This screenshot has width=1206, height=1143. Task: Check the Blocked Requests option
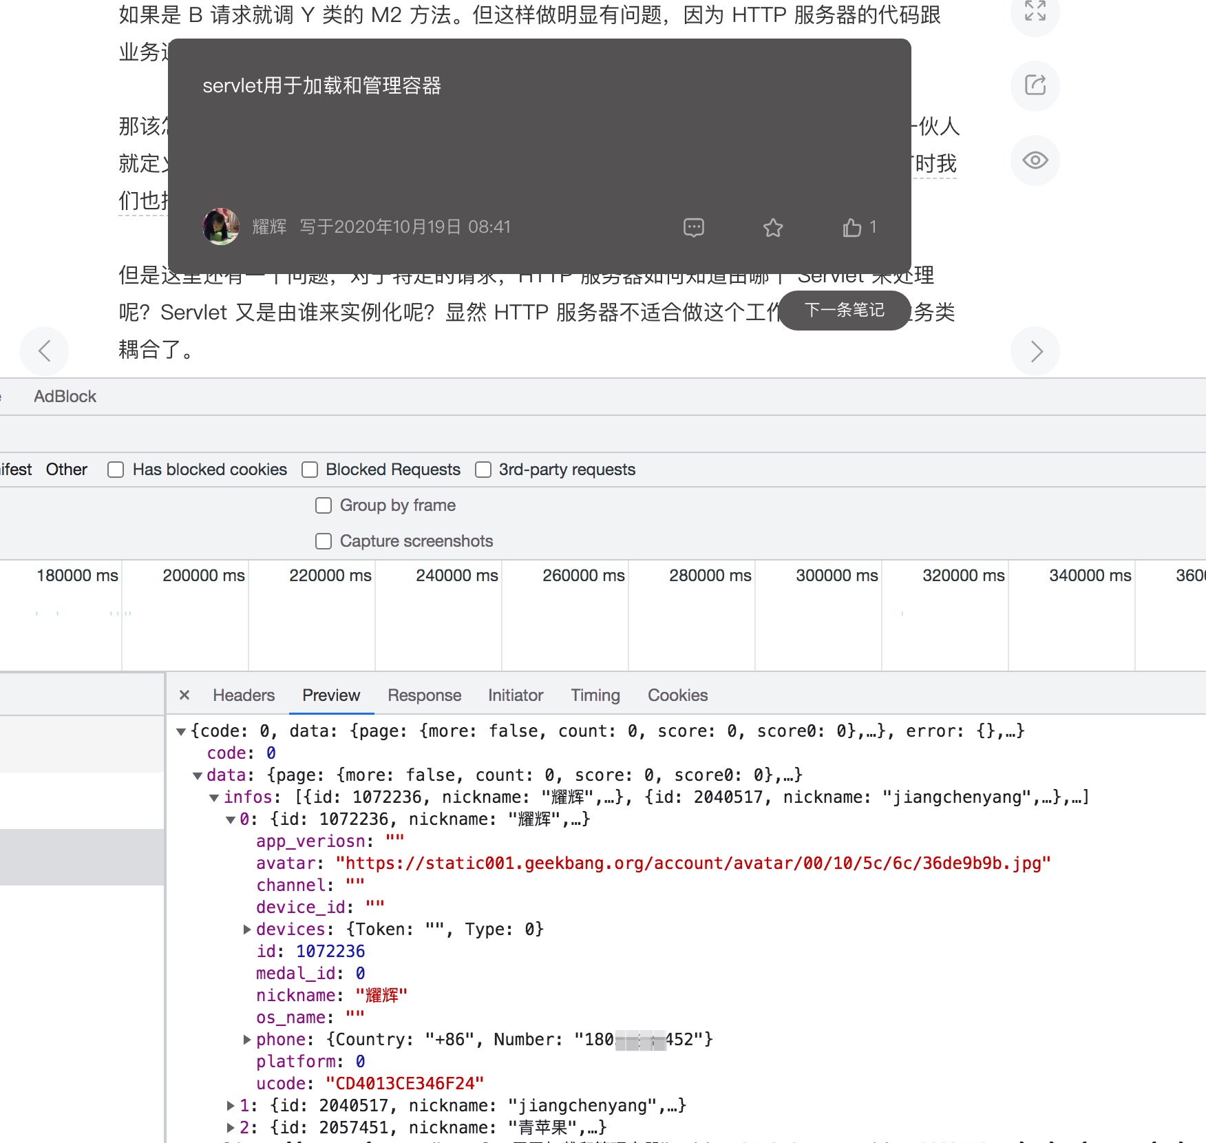[x=310, y=470]
